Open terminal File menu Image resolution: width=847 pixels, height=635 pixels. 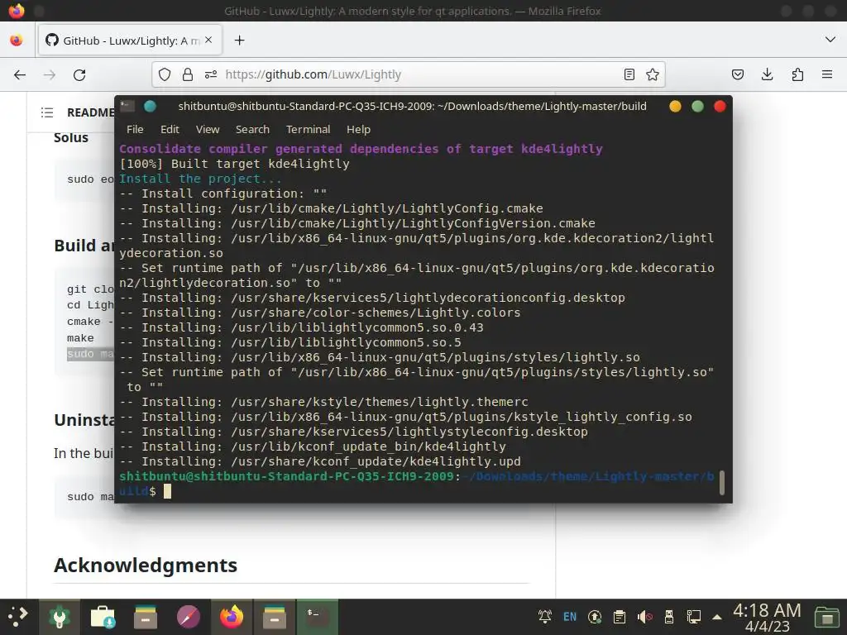[135, 130]
